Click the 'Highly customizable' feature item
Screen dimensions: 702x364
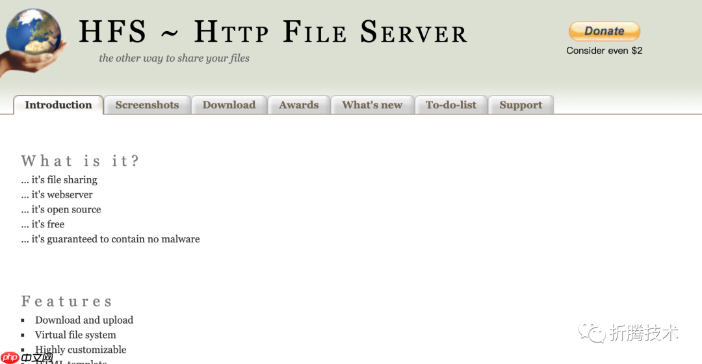[x=81, y=350]
